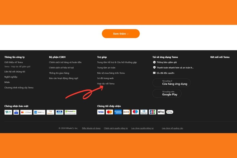237x158 pixels.
Task: Click the Chúng tôi chấp nhận heading
Action: pyautogui.click(x=109, y=106)
